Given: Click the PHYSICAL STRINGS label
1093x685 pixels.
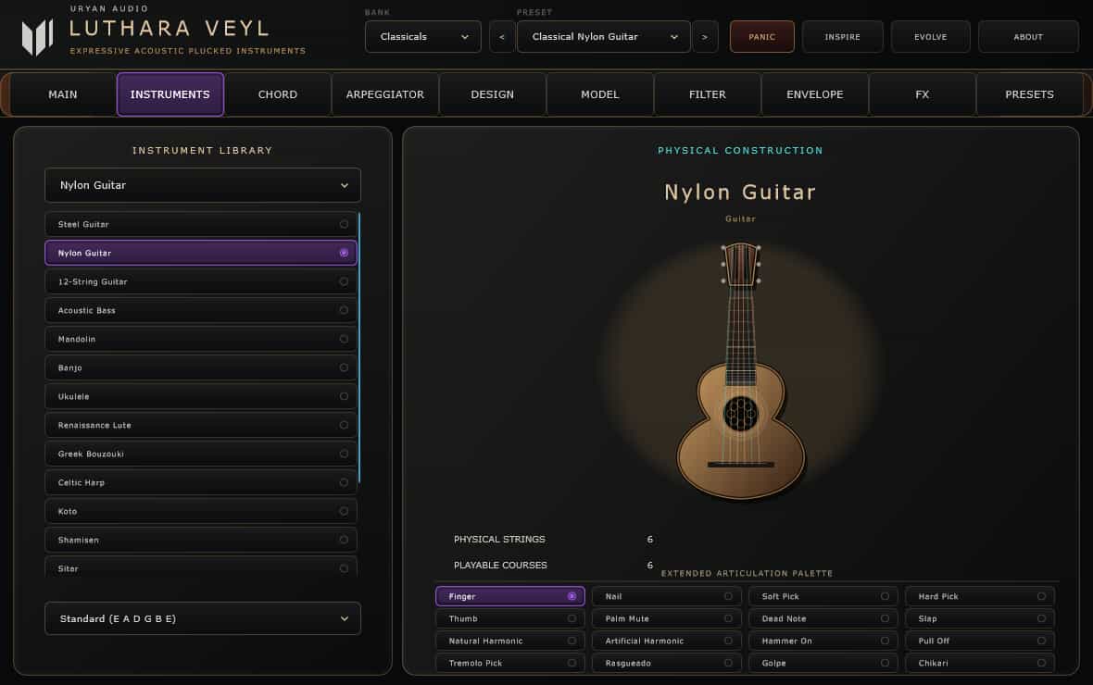Looking at the screenshot, I should 499,540.
